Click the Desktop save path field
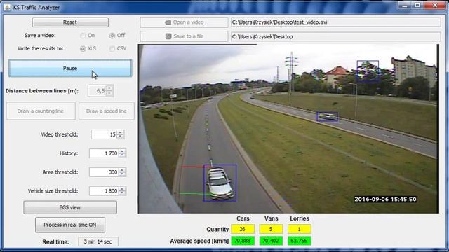 [x=336, y=36]
